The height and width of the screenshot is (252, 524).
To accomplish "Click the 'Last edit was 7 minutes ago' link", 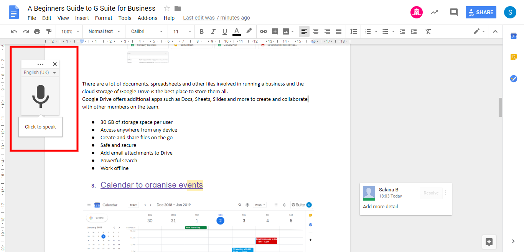I will point(217,18).
